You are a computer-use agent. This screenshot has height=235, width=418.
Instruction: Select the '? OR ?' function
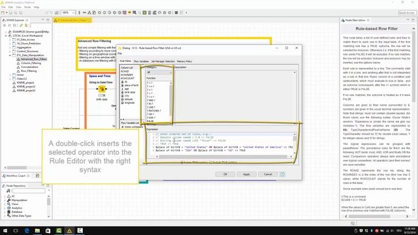tap(150, 114)
